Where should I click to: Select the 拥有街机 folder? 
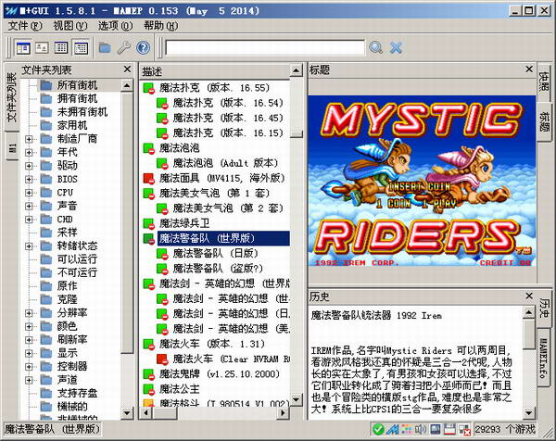tap(77, 98)
